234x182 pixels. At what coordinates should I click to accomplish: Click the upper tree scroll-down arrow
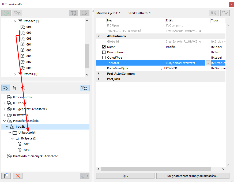tap(87, 75)
